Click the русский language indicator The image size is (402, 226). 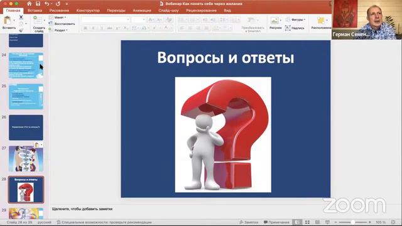(45, 222)
